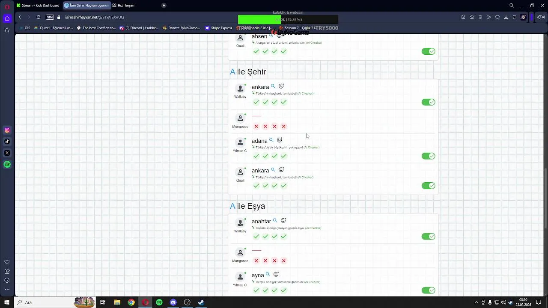The image size is (548, 308).
Task: Click magnifier icon next to Quail's 'ankara'
Action: pos(273,170)
